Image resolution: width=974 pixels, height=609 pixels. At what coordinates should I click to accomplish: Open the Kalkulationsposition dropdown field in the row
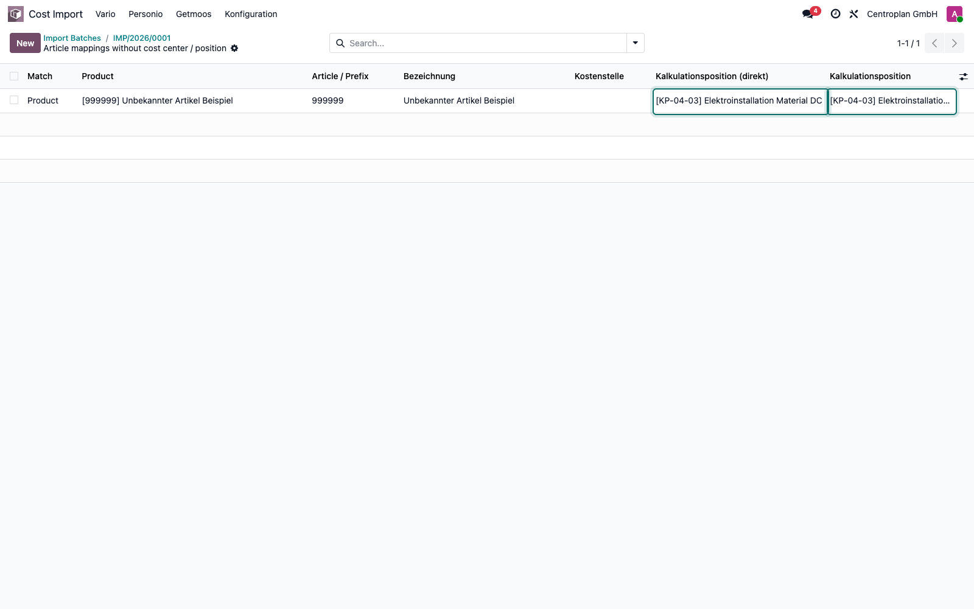[892, 101]
